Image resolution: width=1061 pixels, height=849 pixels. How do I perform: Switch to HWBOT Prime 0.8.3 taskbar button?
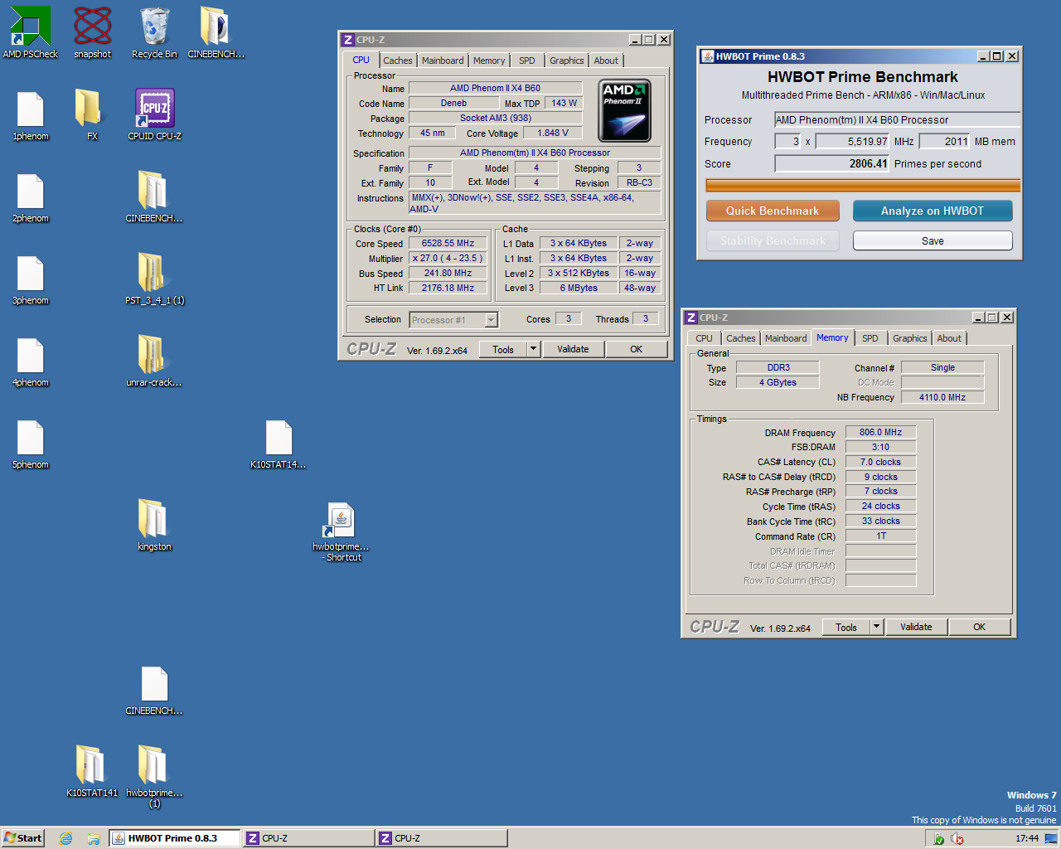(175, 838)
